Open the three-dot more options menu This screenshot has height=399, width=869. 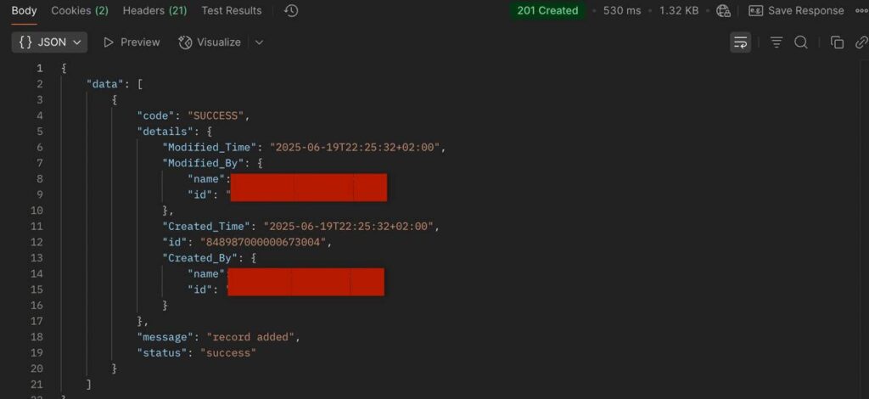coord(861,10)
